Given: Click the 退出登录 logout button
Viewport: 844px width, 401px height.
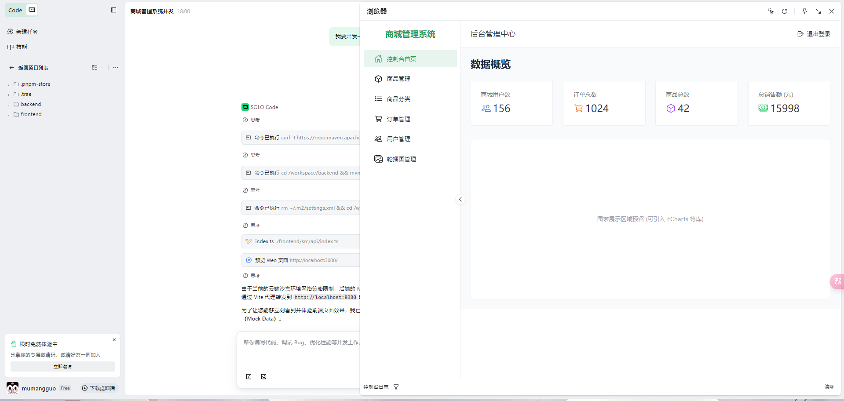Looking at the screenshot, I should point(814,34).
